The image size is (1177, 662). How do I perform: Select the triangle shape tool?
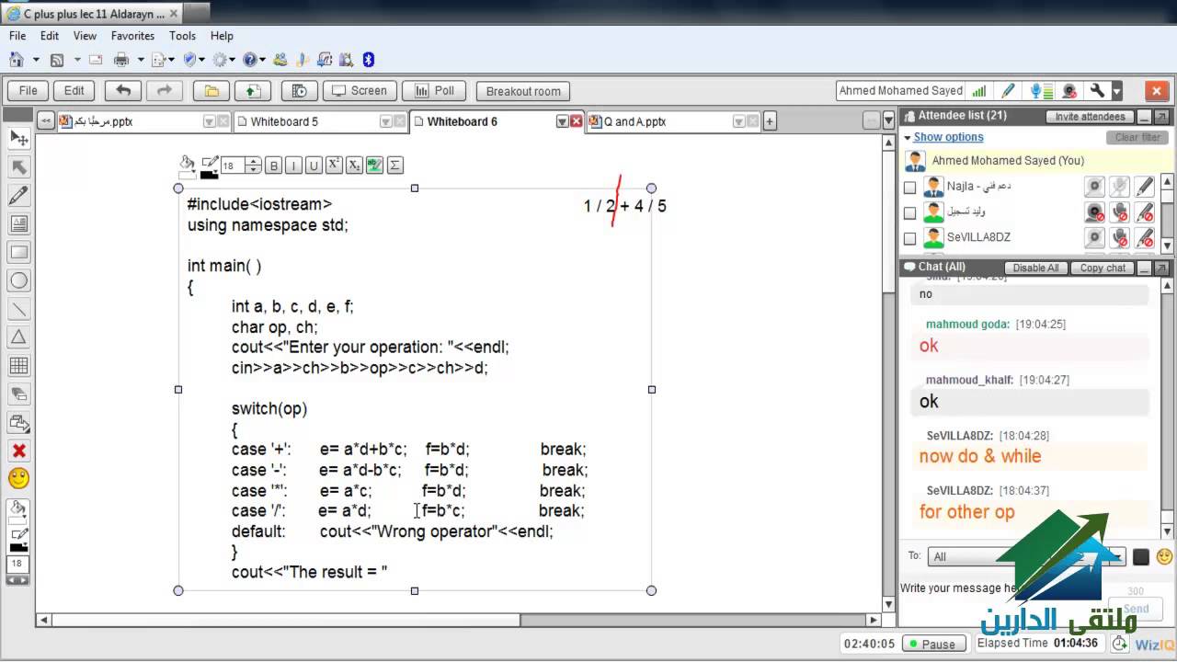18,337
